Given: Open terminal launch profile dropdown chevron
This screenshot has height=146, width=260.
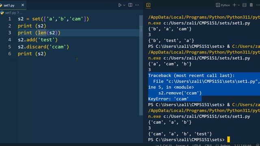Looking at the screenshot, I should pyautogui.click(x=238, y=5).
